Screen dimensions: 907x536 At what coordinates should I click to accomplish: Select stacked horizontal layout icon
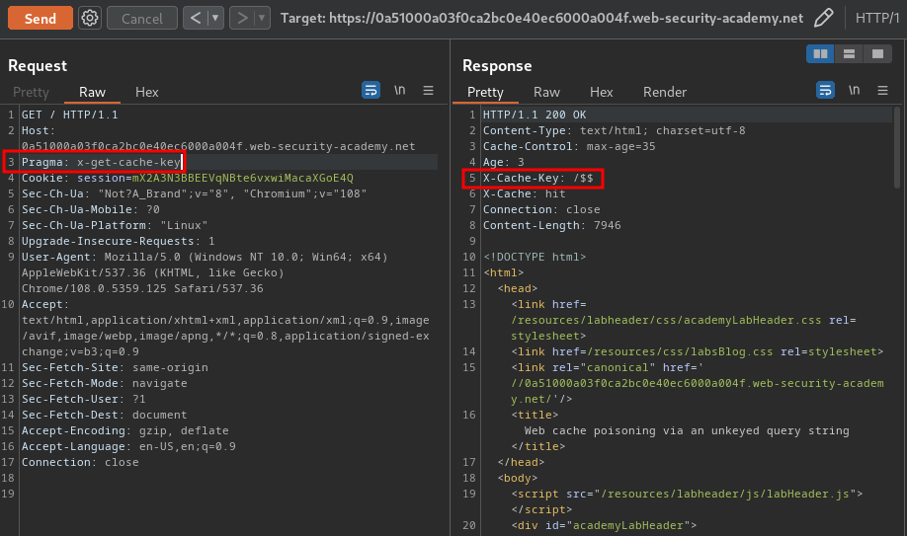coord(849,53)
